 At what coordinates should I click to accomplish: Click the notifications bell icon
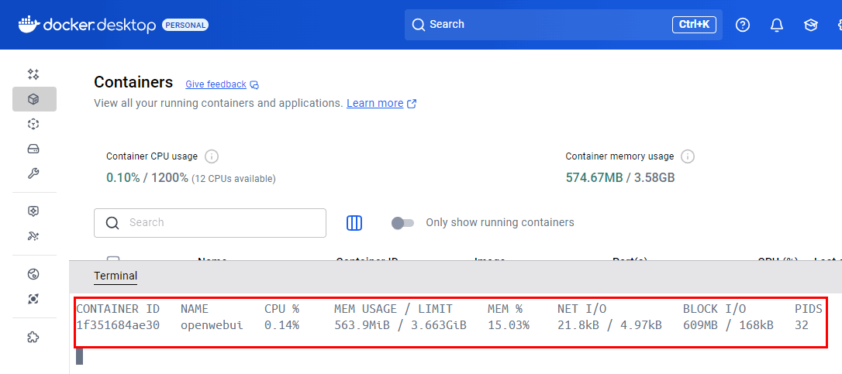click(776, 25)
